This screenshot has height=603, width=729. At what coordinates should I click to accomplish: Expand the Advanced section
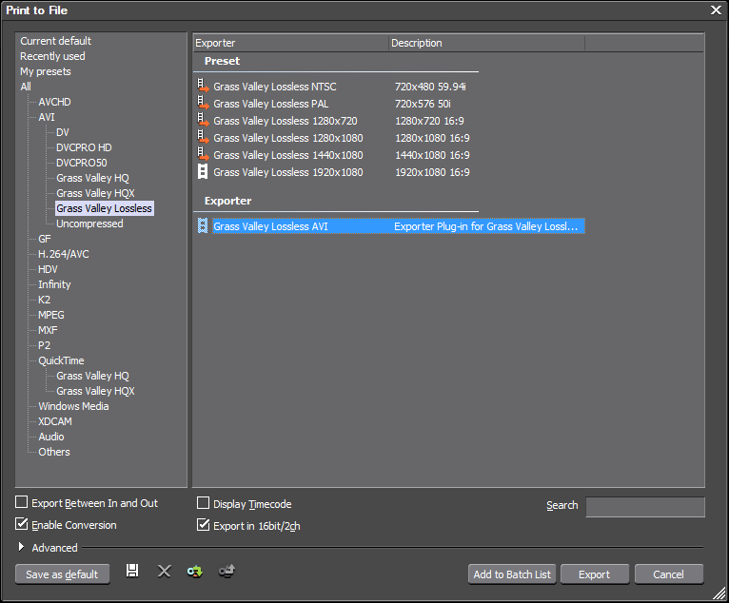(x=21, y=547)
